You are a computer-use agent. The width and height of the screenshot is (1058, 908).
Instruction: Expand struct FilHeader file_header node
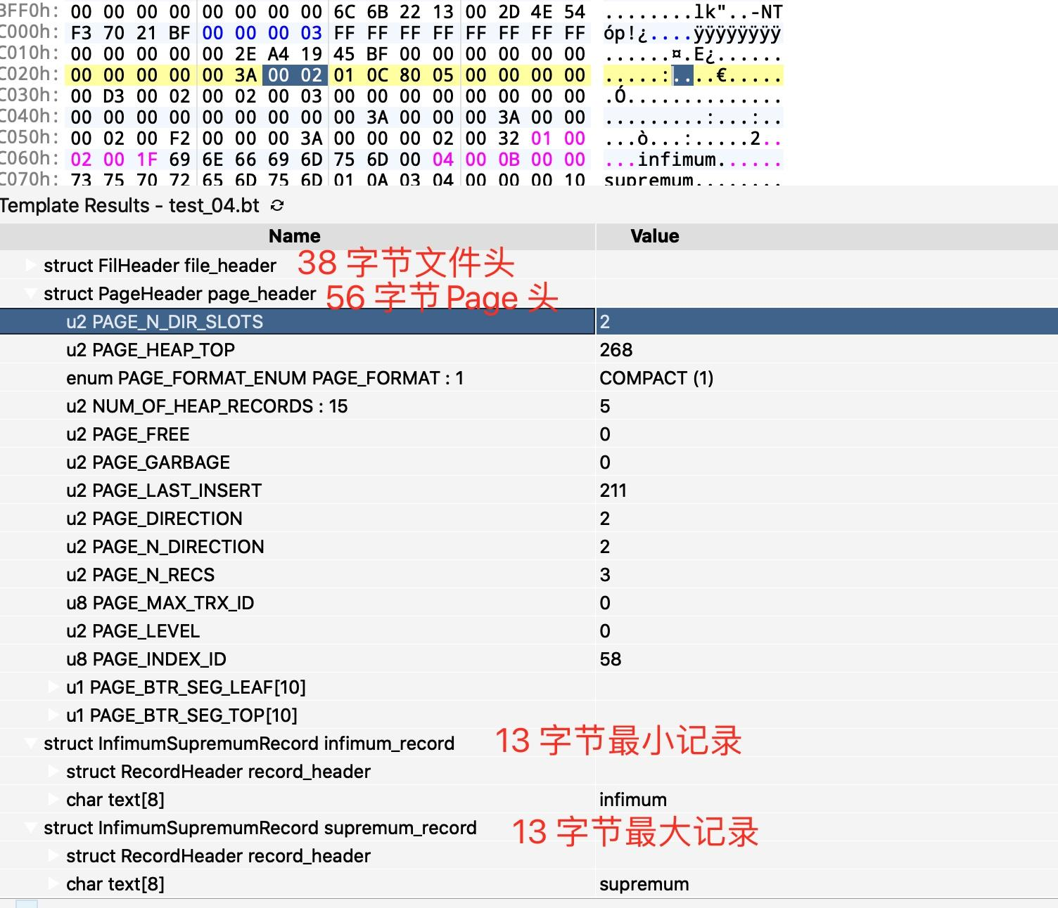tap(30, 266)
